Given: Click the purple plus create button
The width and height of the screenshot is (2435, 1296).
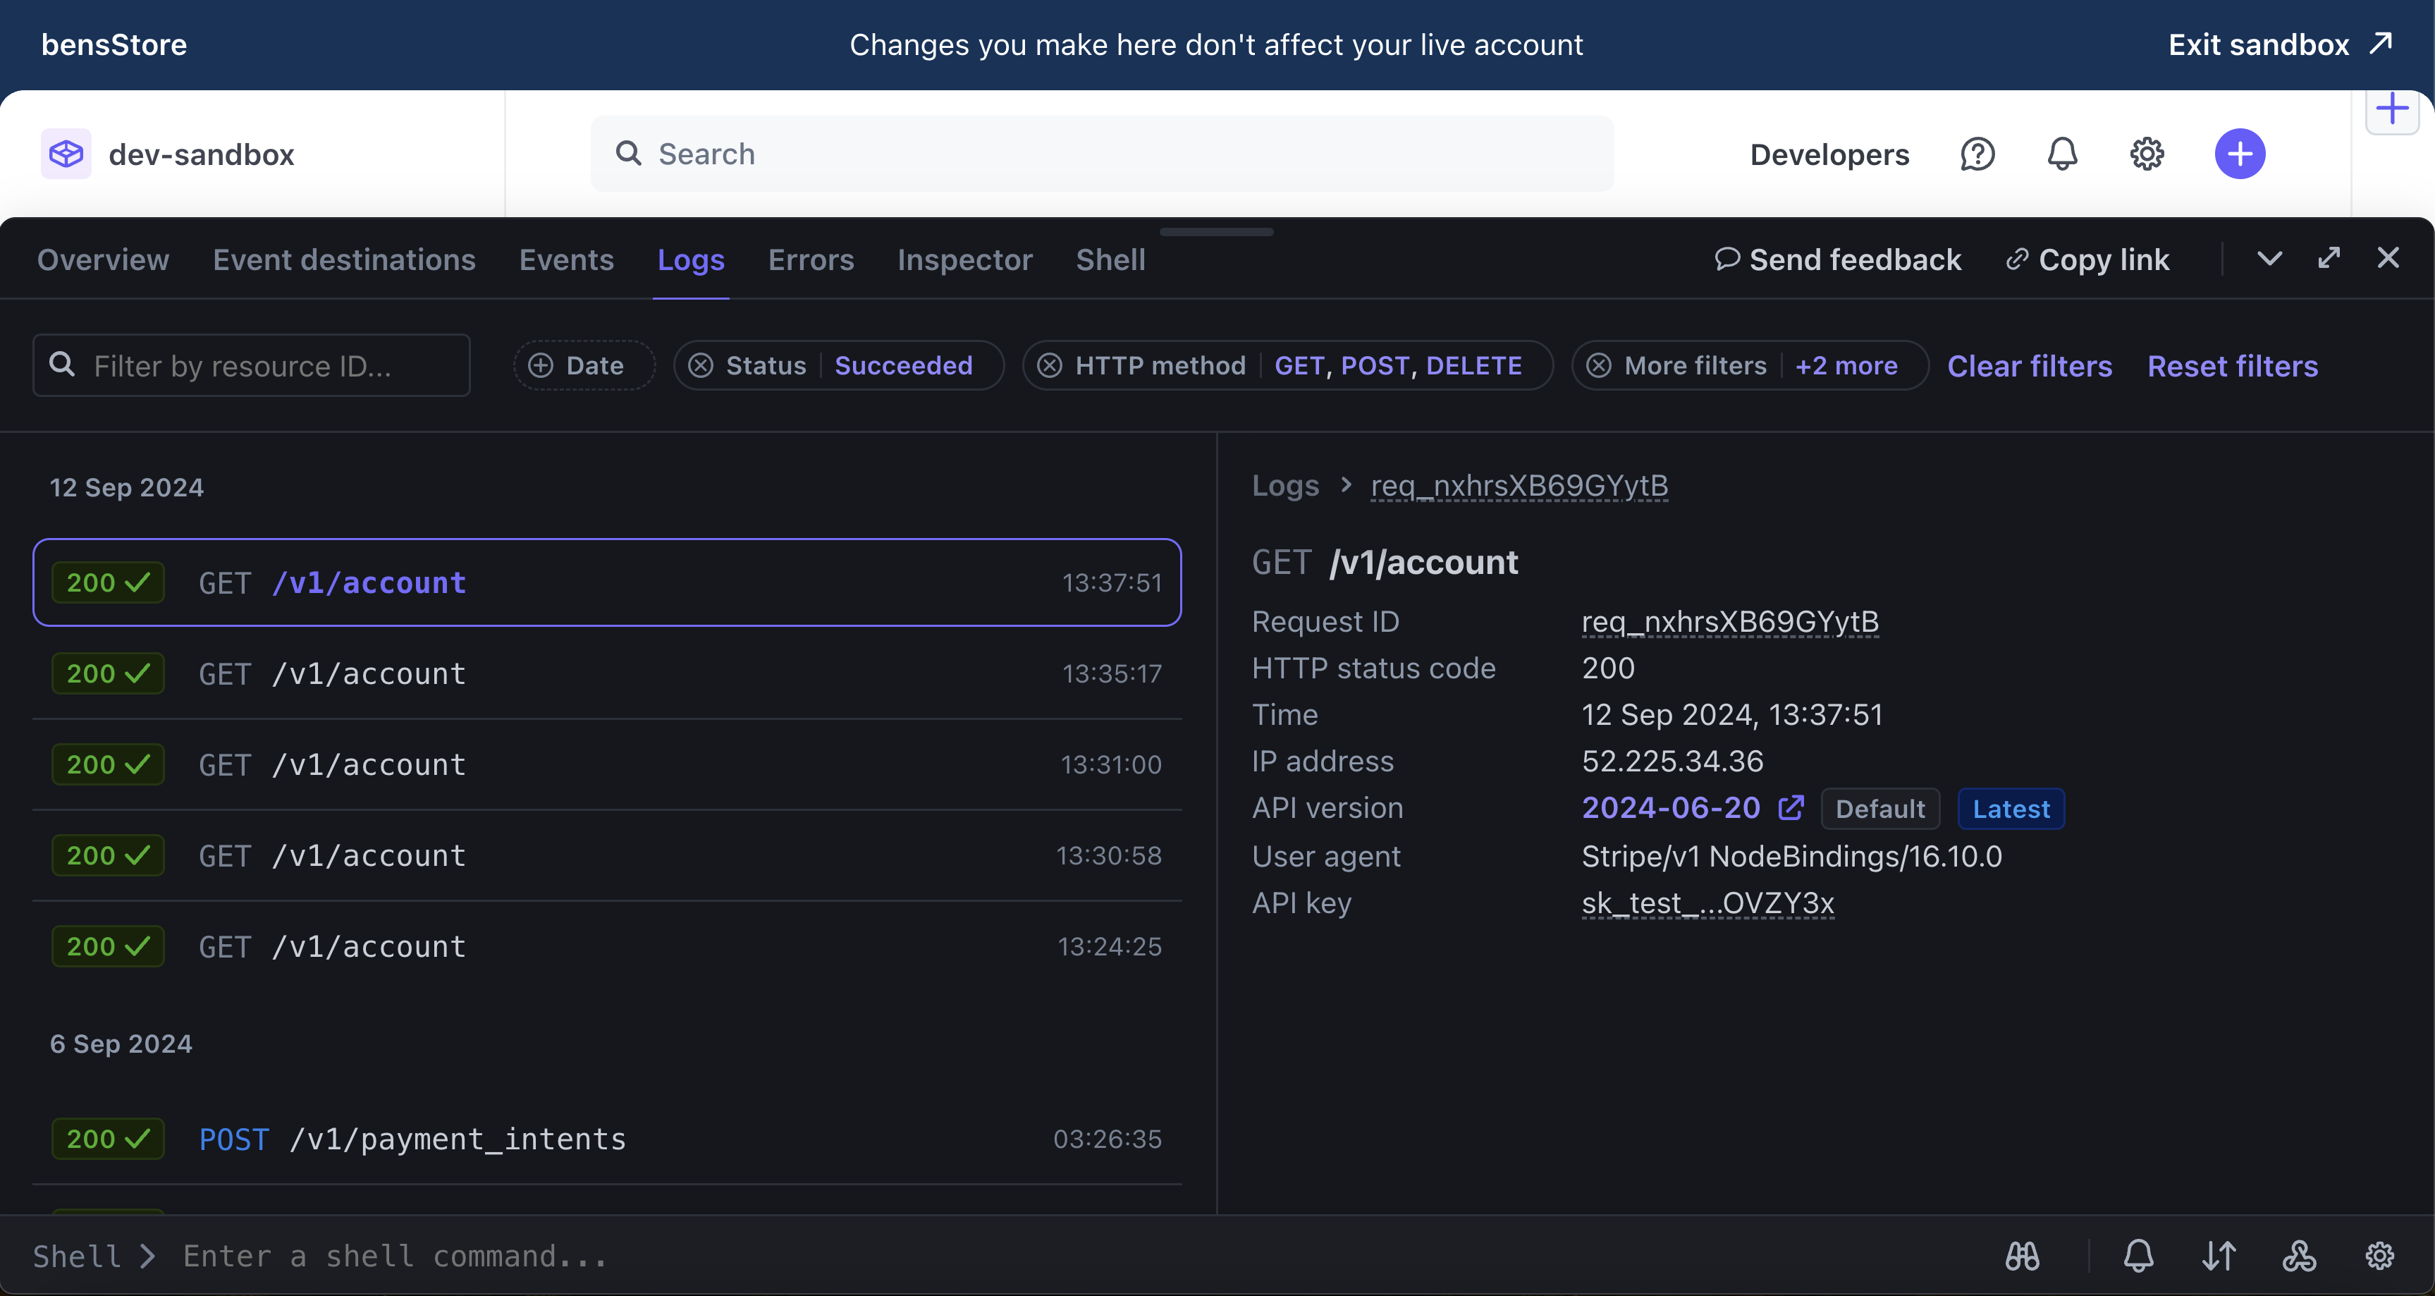Looking at the screenshot, I should [x=2239, y=153].
